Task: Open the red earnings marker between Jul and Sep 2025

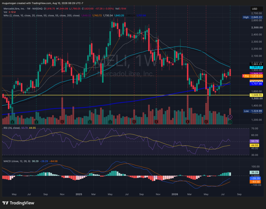Action: click(x=134, y=122)
